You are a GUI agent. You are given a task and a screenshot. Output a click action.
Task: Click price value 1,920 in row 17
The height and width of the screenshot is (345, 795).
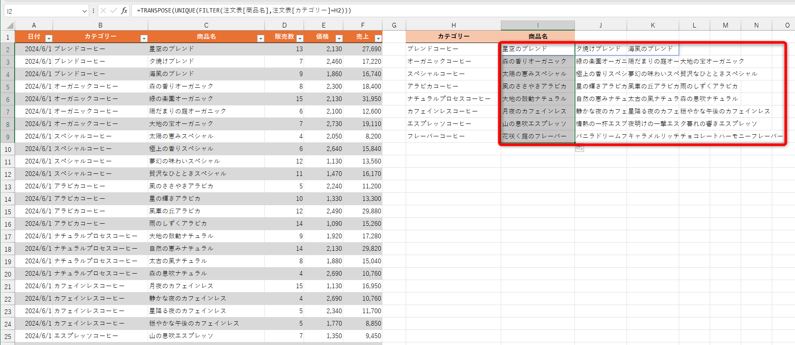click(x=323, y=236)
